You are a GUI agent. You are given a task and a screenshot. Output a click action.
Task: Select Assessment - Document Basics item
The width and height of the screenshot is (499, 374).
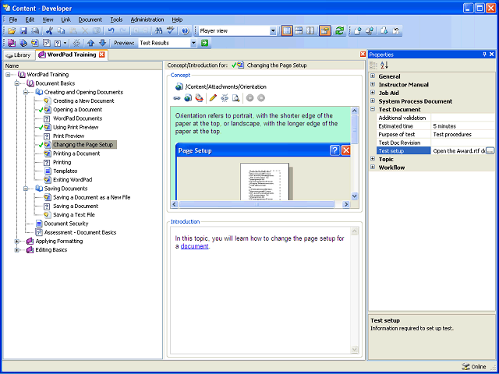[x=80, y=232]
